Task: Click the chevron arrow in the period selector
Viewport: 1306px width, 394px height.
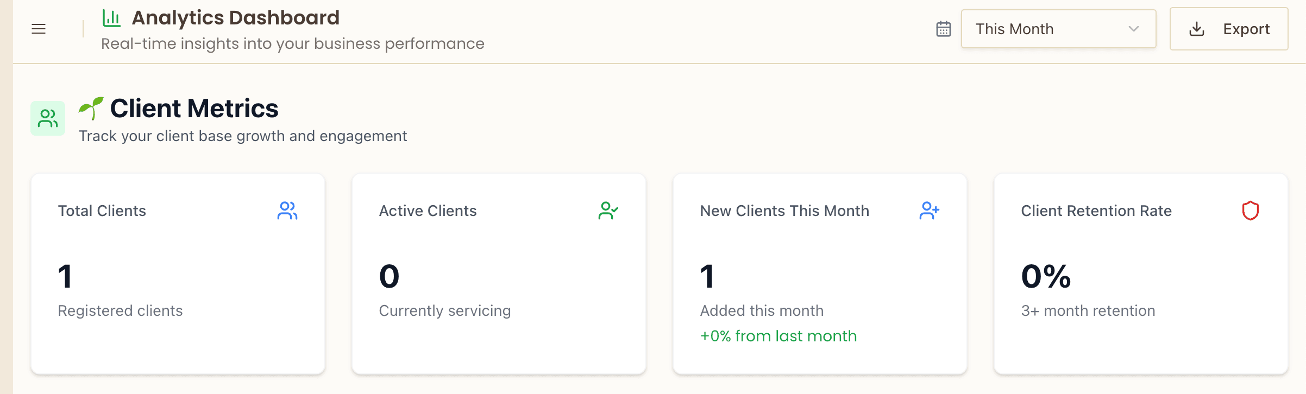Action: pos(1133,29)
